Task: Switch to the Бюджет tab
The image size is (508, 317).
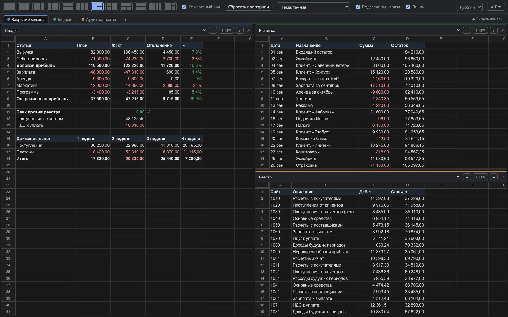Action: (x=63, y=20)
